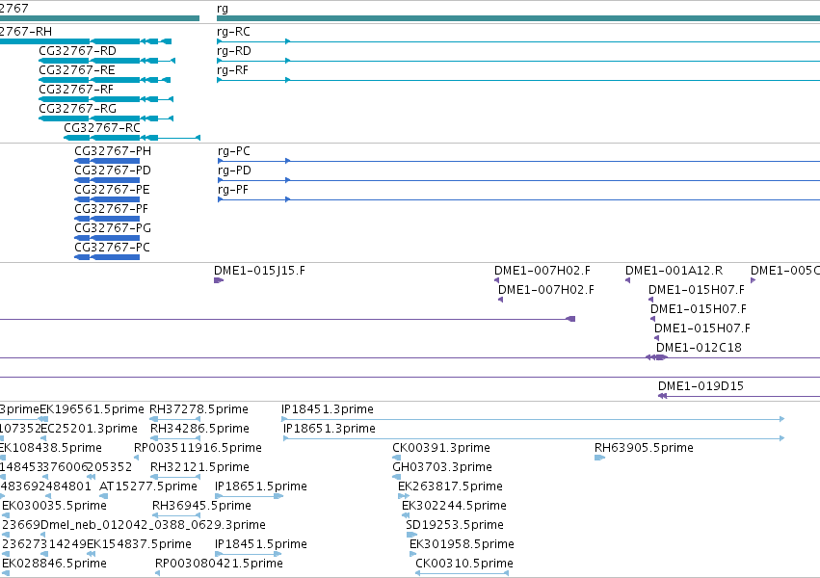Image resolution: width=820 pixels, height=578 pixels.
Task: Select EST RP003080421.5prime
Action: pyautogui.click(x=157, y=573)
